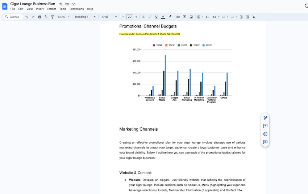308x194 pixels.
Task: Click the numbered list icon
Action: click(x=232, y=17)
